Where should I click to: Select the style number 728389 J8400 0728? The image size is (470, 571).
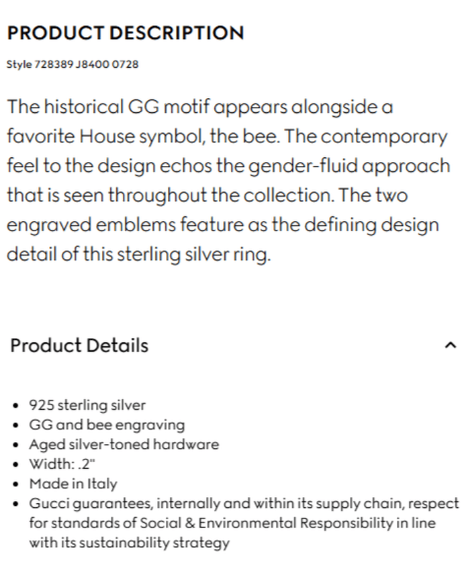click(72, 64)
